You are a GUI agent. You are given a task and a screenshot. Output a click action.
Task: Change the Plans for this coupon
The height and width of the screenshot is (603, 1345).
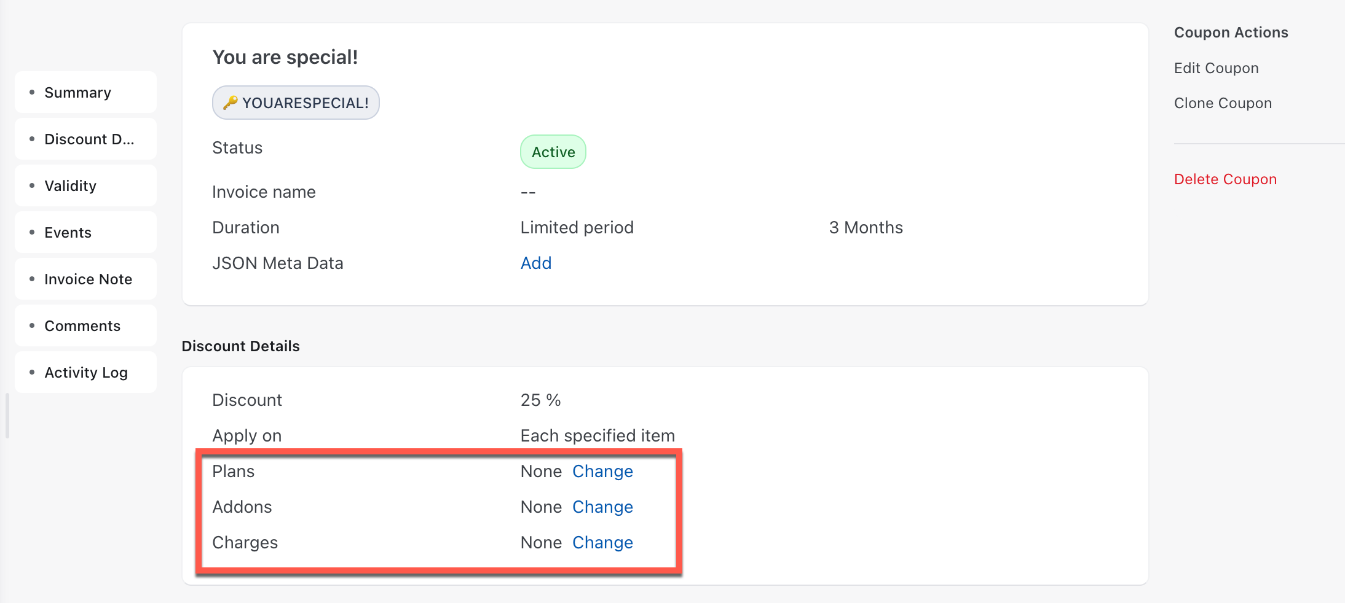pos(602,472)
